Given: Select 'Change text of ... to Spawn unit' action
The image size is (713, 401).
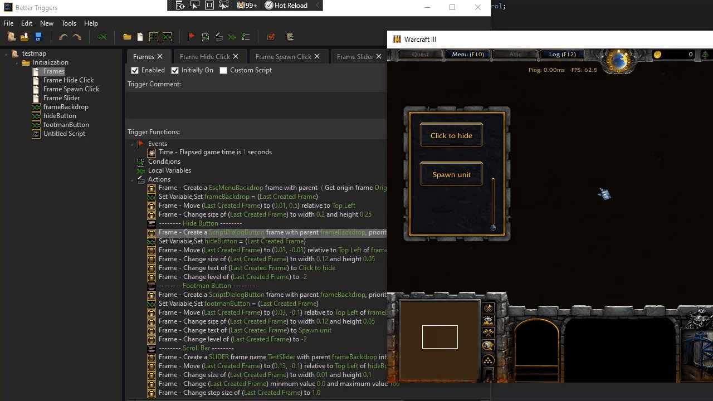Looking at the screenshot, I should pos(245,330).
